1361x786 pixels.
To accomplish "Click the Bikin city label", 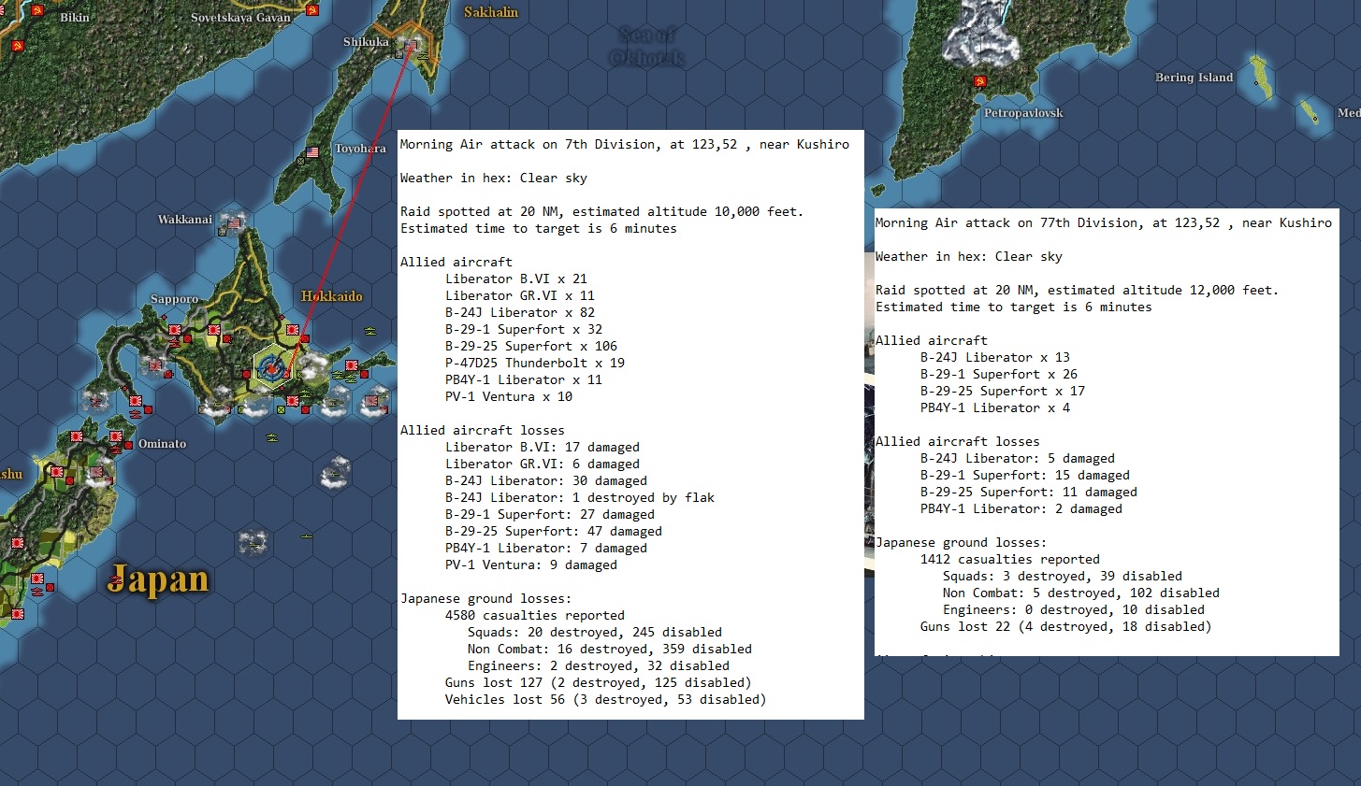I will pyautogui.click(x=75, y=17).
